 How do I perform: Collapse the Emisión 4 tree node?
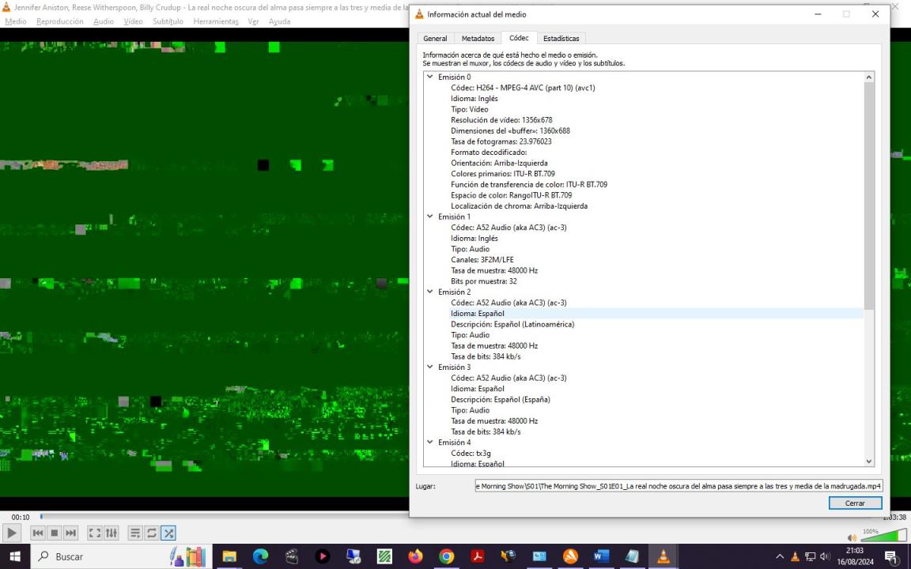tap(430, 442)
